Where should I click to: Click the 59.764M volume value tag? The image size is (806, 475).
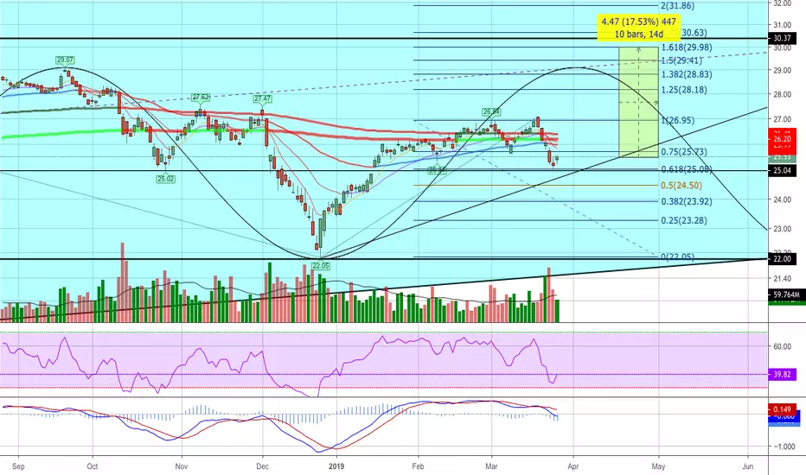point(787,294)
